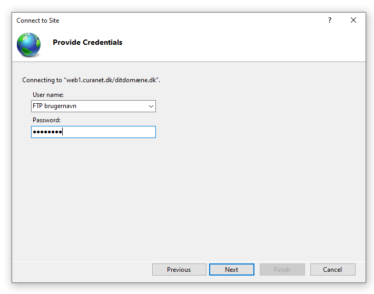Open help with the question mark icon
Image resolution: width=374 pixels, height=294 pixels.
click(330, 20)
